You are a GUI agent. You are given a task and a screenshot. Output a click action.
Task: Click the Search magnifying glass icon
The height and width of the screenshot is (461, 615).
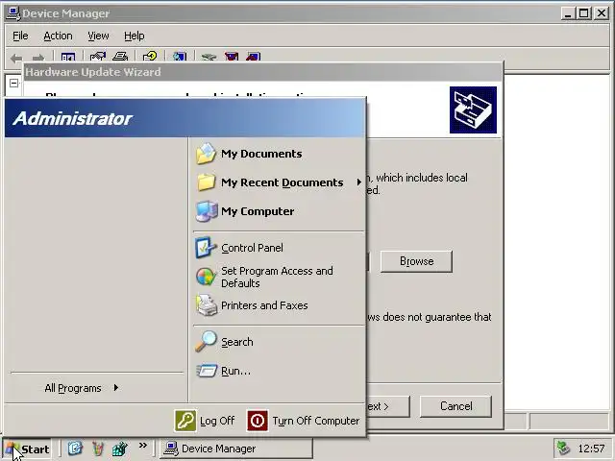click(x=206, y=342)
